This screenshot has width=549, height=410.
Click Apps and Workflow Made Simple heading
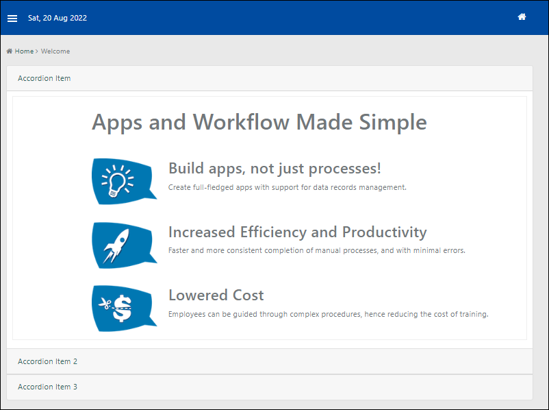(259, 122)
